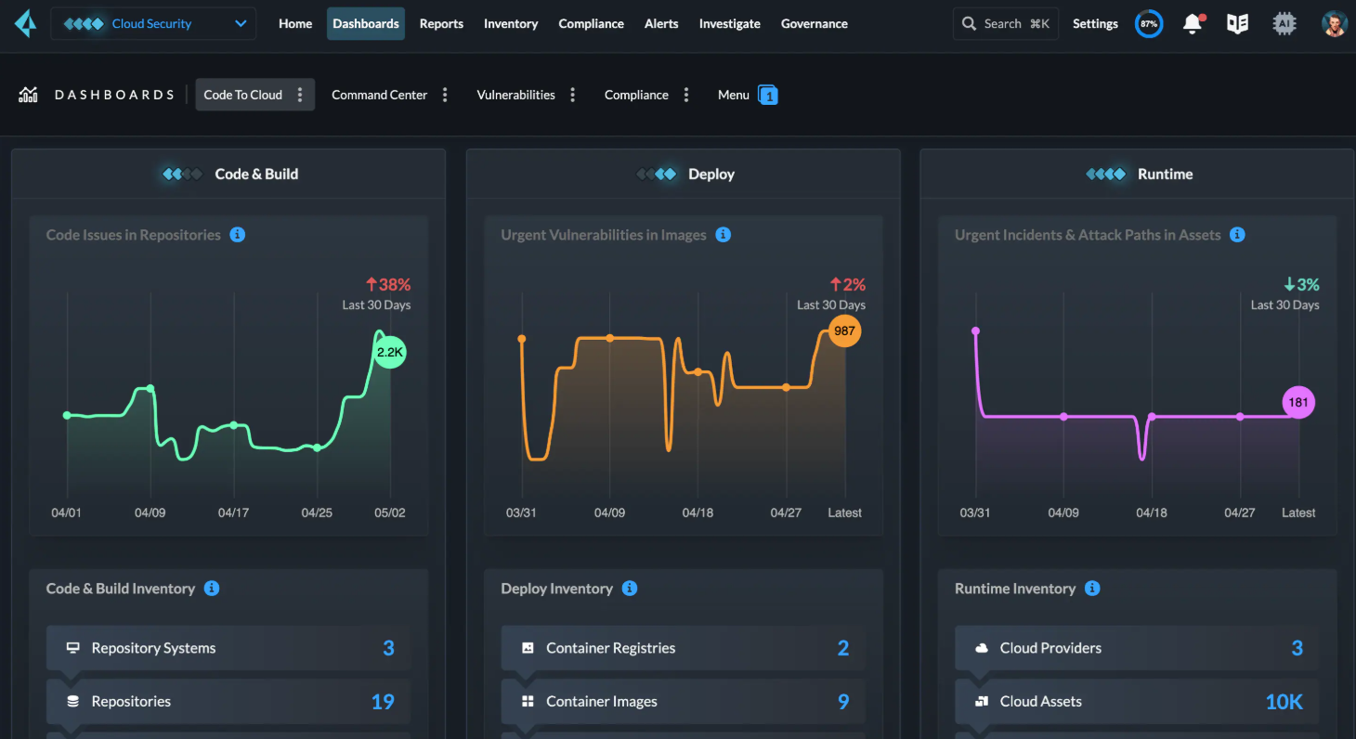Click the Dashboards chart icon near DASHBOARDS
Viewport: 1356px width, 739px height.
28,94
